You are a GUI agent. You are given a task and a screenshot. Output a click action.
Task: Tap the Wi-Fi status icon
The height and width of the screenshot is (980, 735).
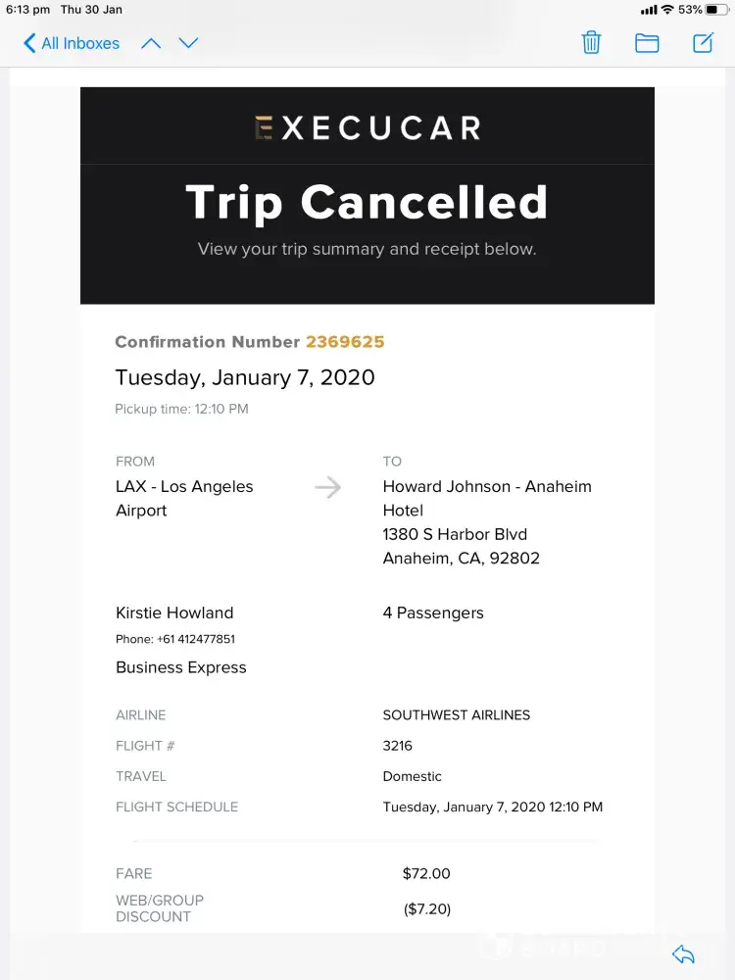pos(667,10)
